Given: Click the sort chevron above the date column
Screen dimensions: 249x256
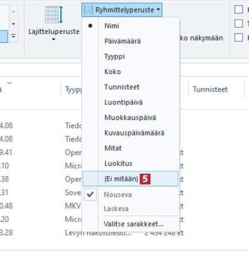Looking at the screenshot, I should click(10, 82).
